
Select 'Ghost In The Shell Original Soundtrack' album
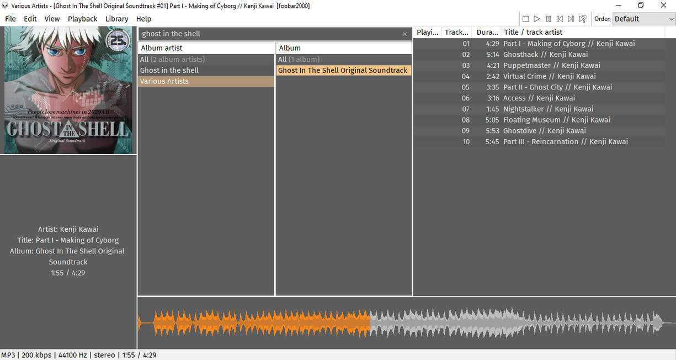[344, 70]
